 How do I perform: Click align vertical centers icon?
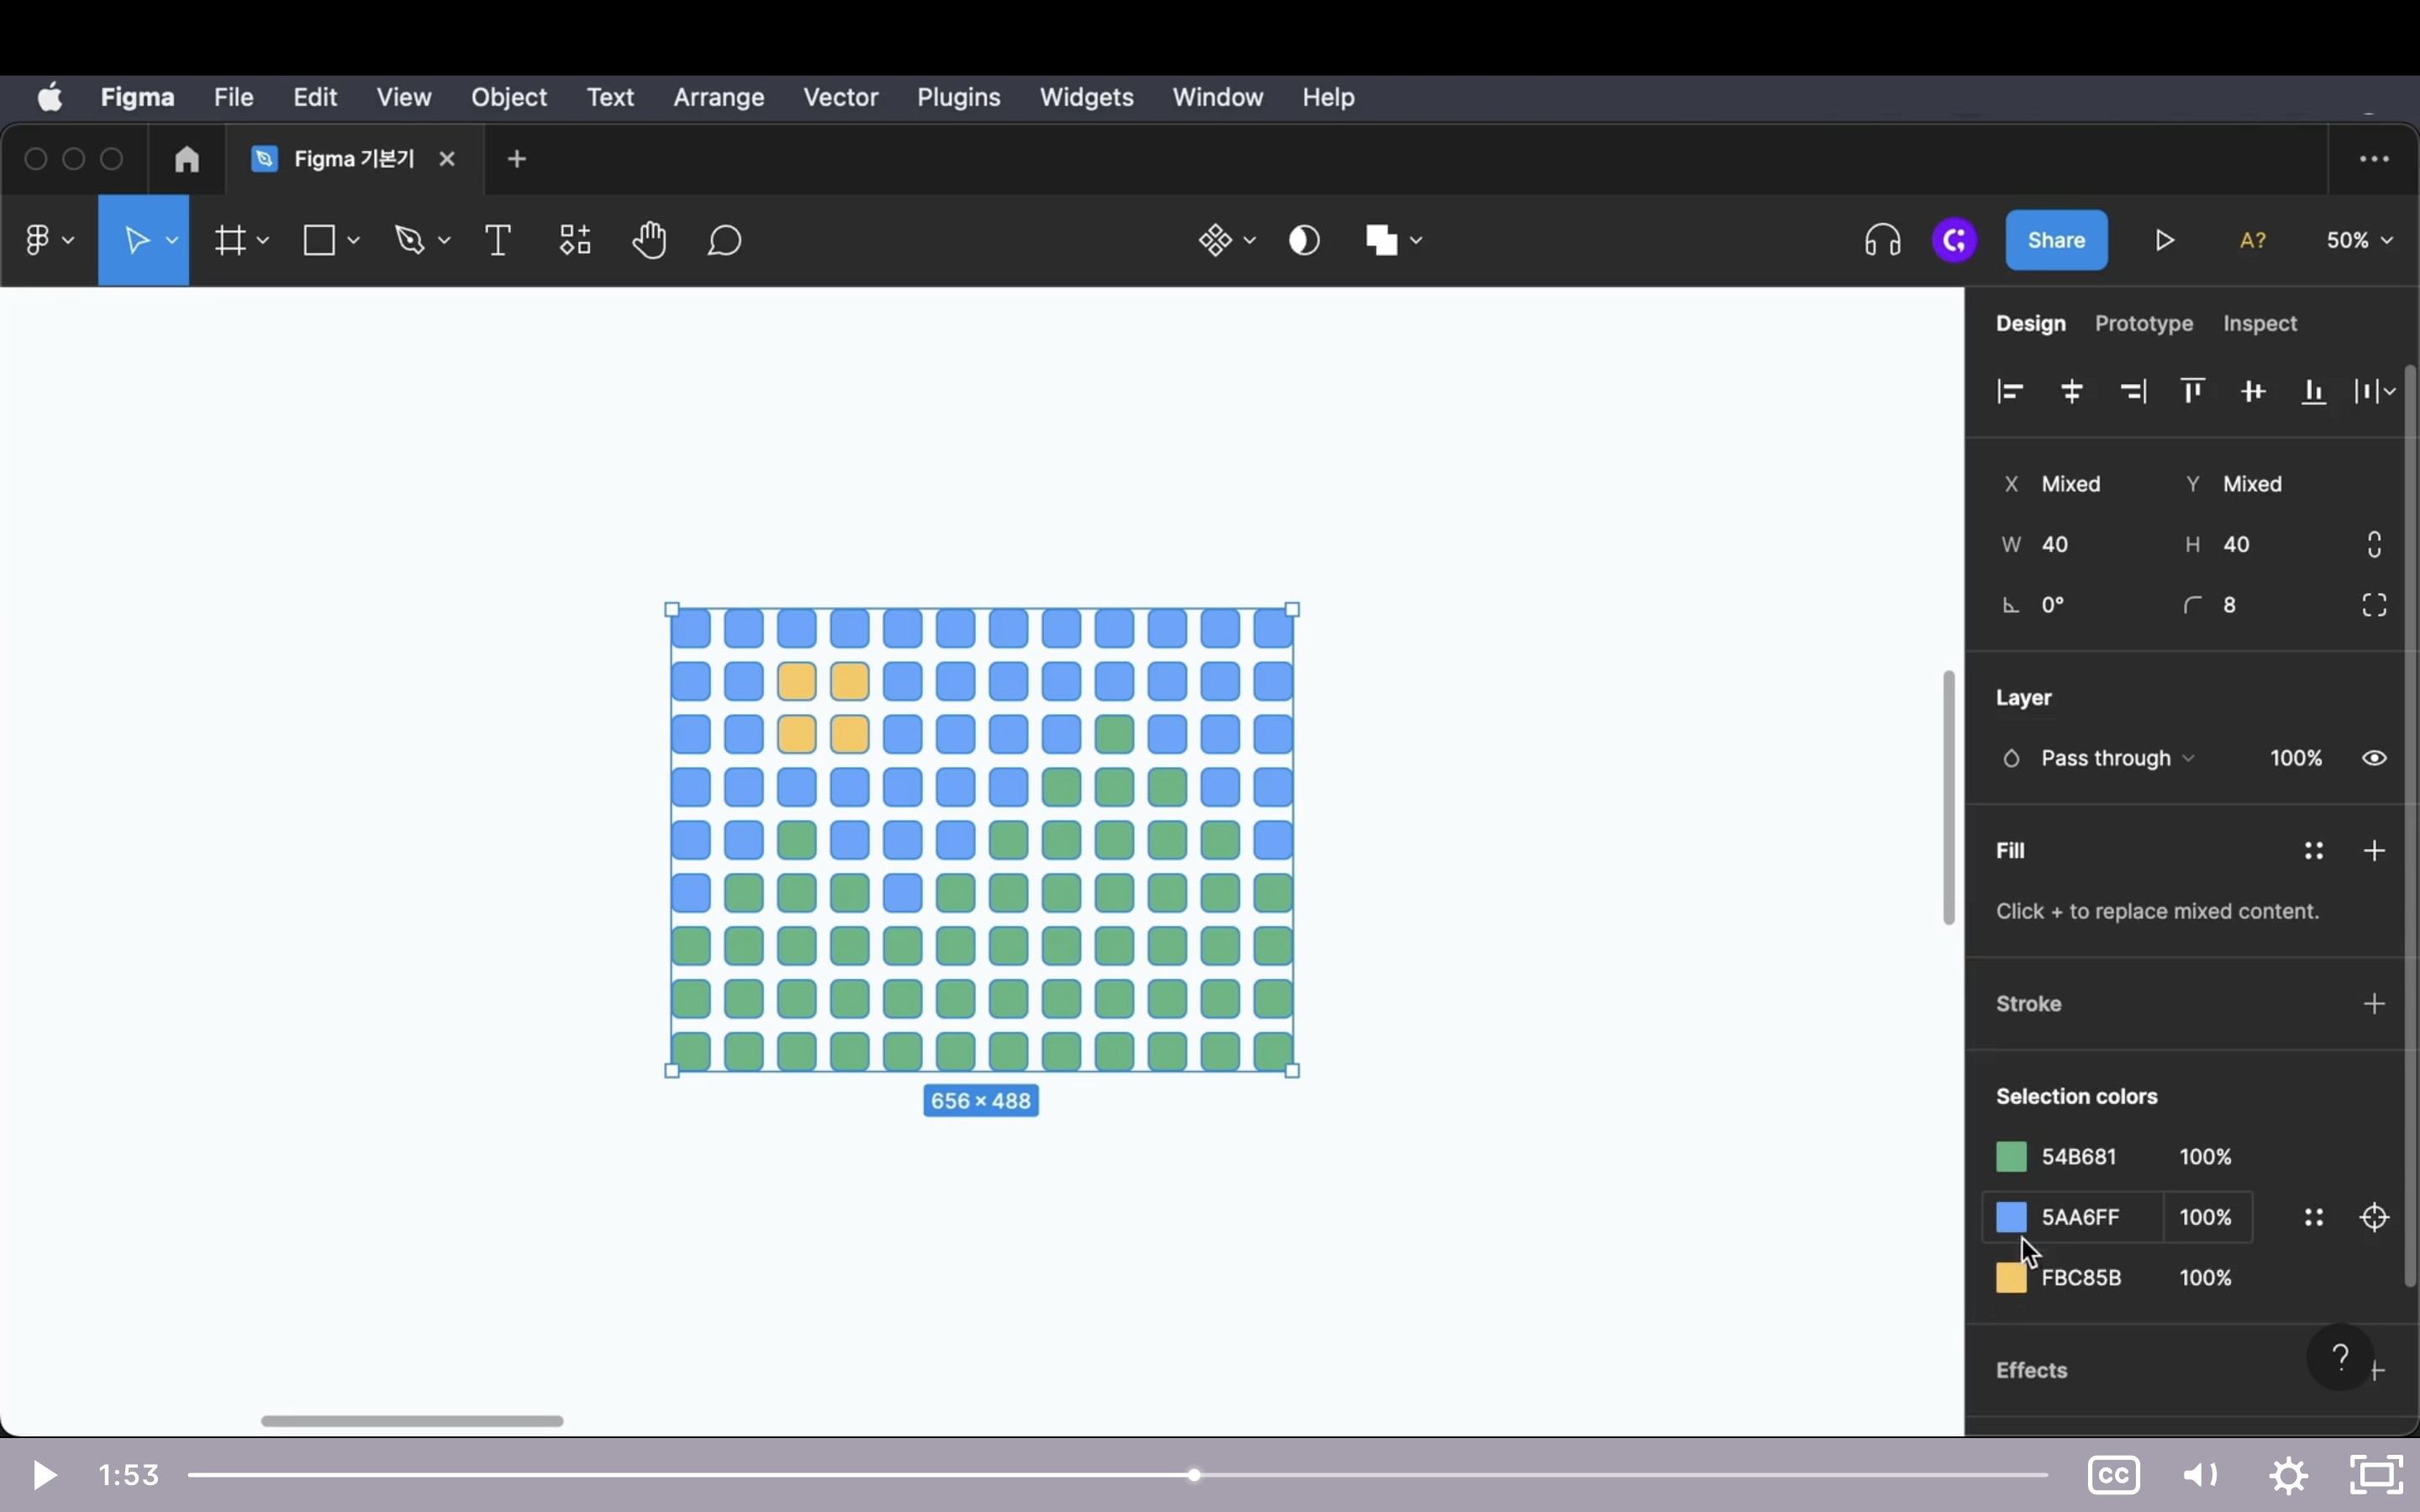click(x=2253, y=391)
